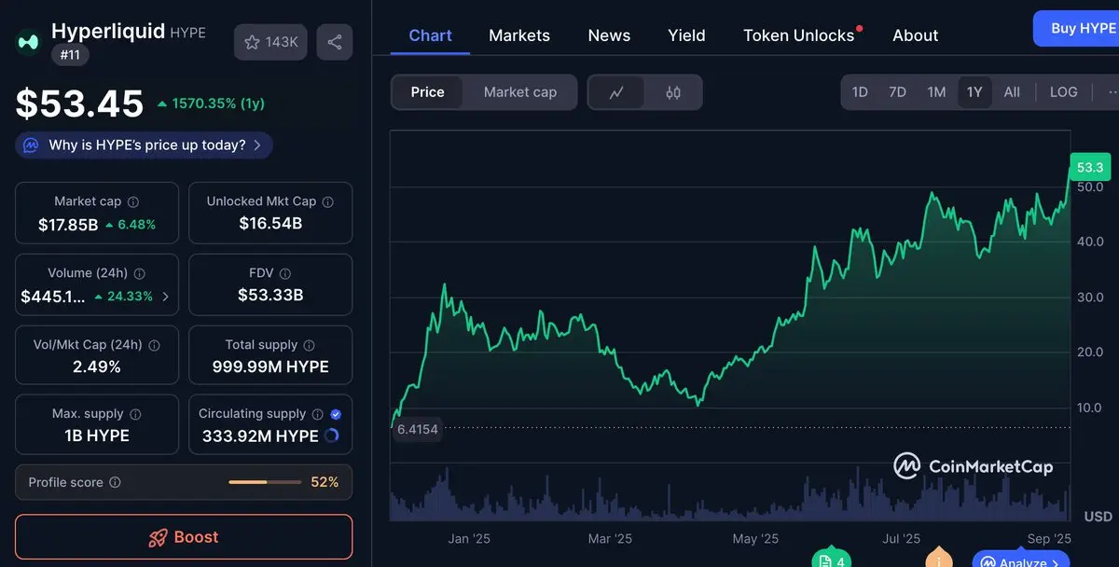Click the Buy HYPE button
Image resolution: width=1119 pixels, height=567 pixels.
(x=1077, y=29)
